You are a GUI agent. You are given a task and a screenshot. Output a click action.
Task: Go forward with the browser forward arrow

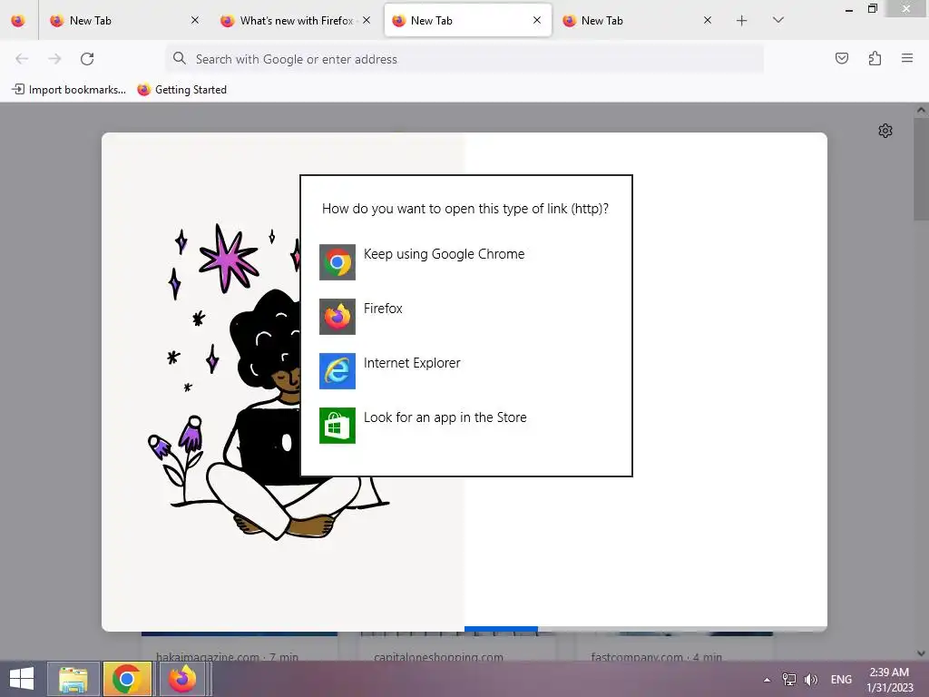coord(54,59)
